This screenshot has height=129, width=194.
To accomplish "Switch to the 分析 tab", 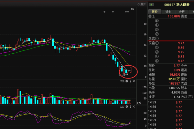I will pyautogui.click(x=182, y=12).
